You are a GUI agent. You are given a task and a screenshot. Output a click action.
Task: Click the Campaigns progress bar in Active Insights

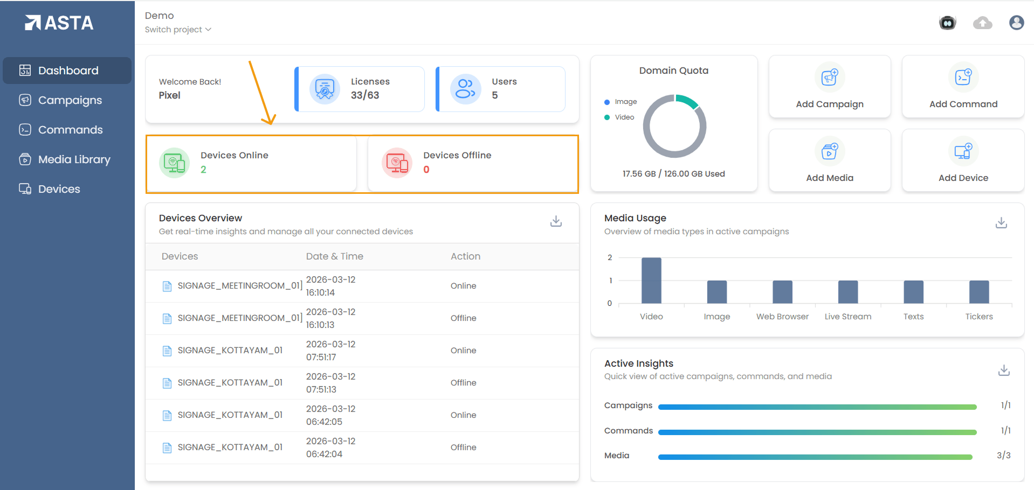(817, 407)
